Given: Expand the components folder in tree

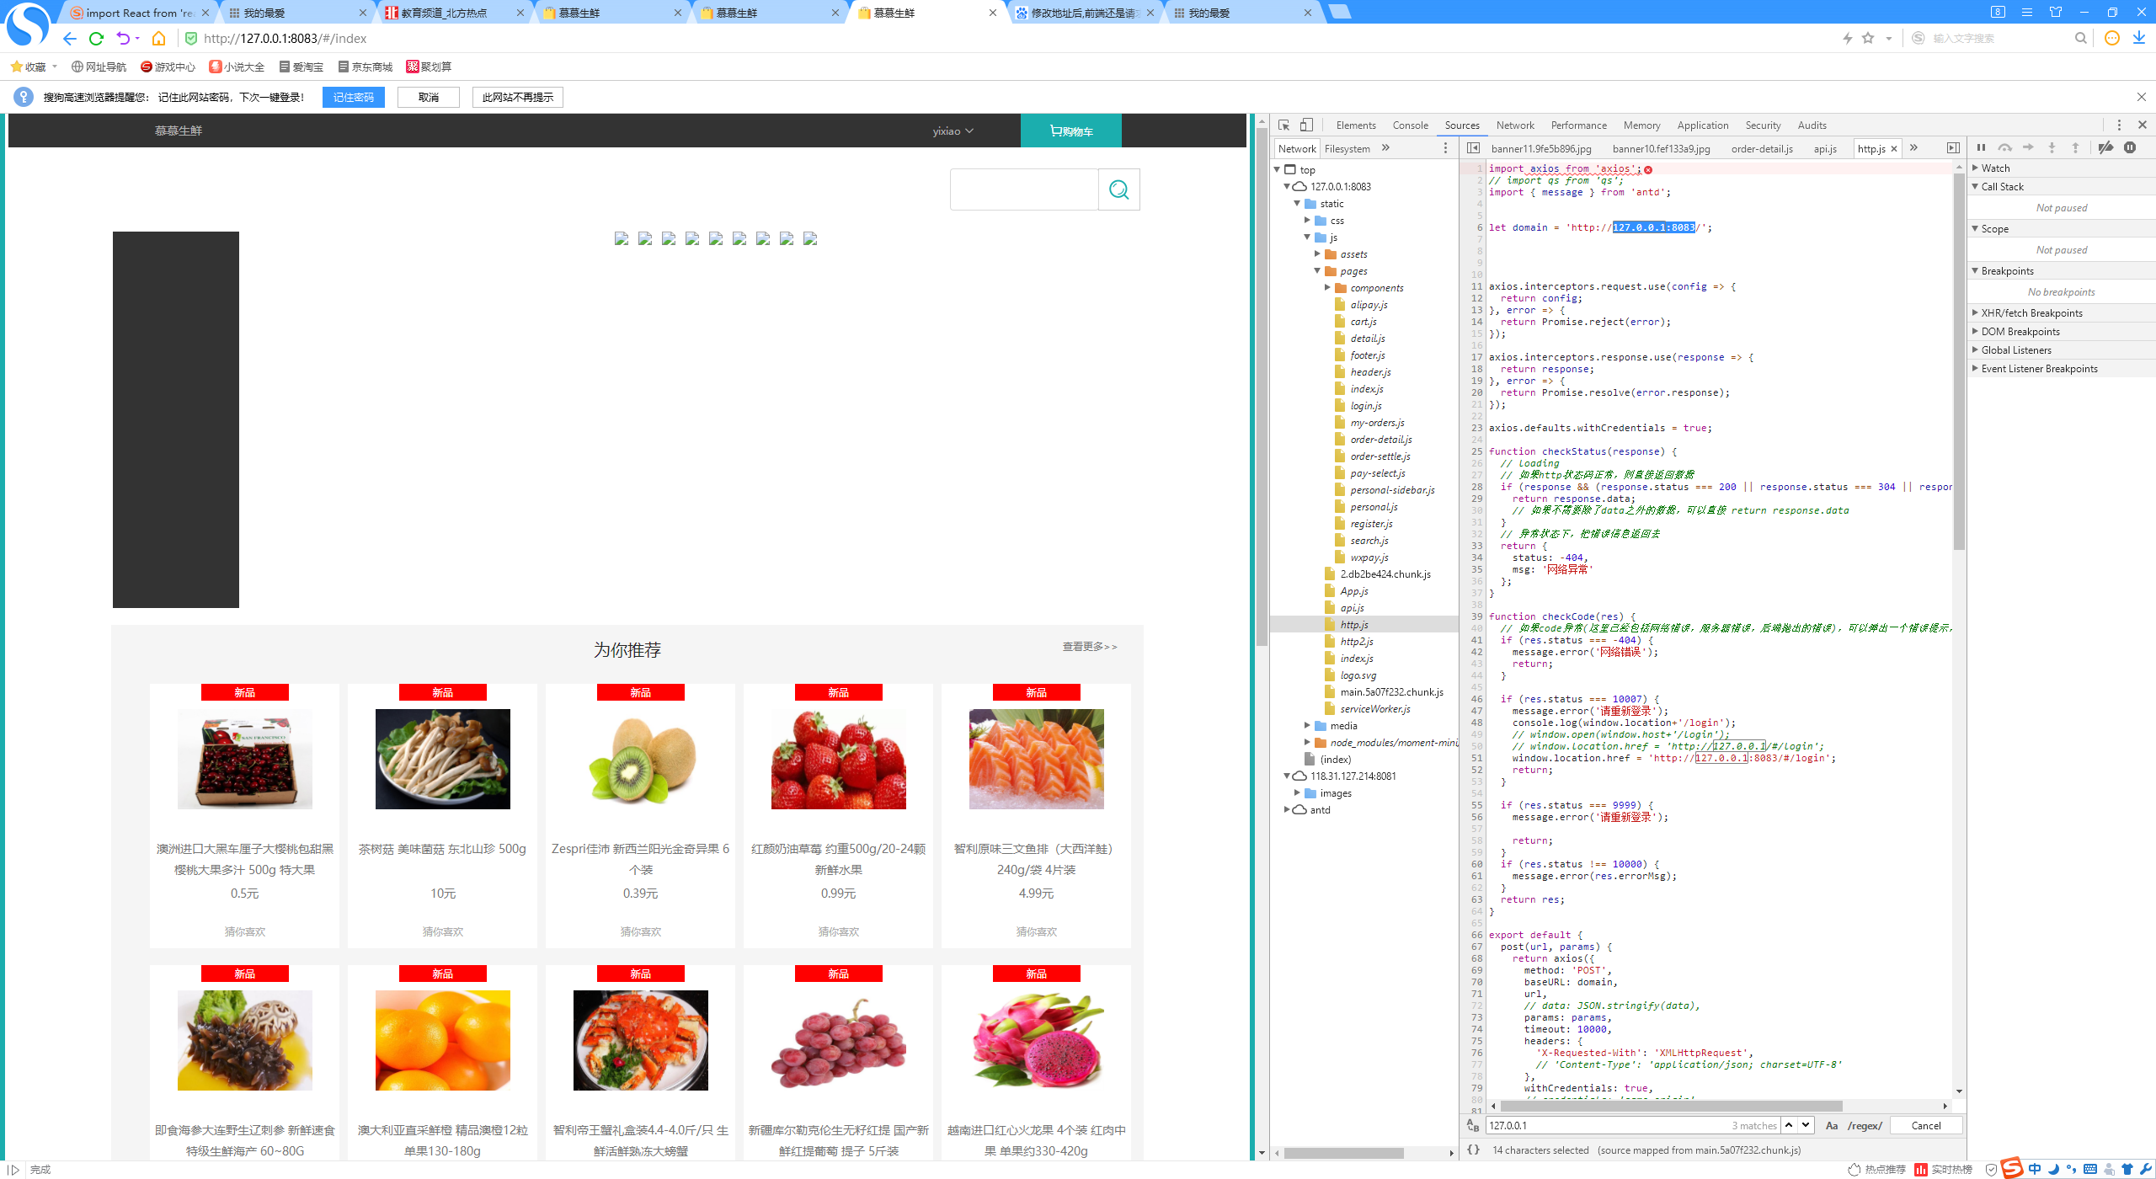Looking at the screenshot, I should click(1327, 288).
